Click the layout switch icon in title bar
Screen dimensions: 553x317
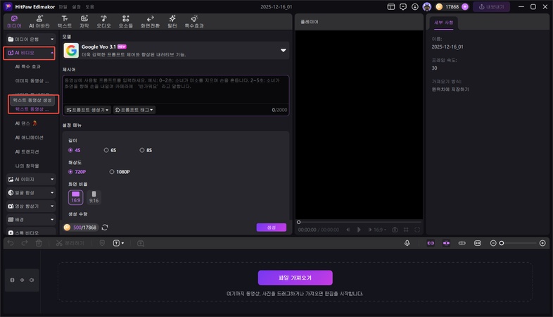(390, 7)
